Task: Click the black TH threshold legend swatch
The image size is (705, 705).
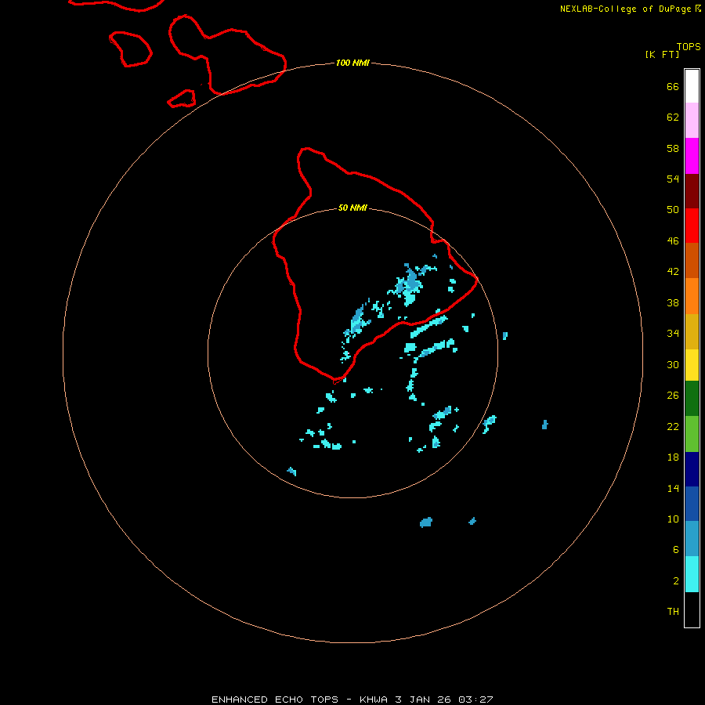Action: tap(692, 609)
